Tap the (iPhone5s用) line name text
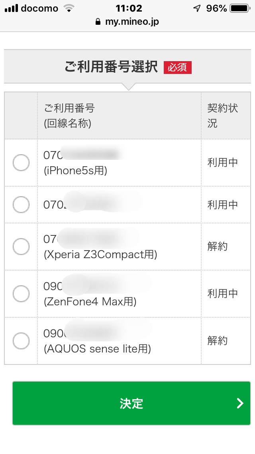The width and height of the screenshot is (255, 454). [76, 171]
